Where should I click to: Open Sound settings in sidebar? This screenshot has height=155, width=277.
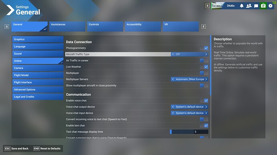tap(38, 54)
